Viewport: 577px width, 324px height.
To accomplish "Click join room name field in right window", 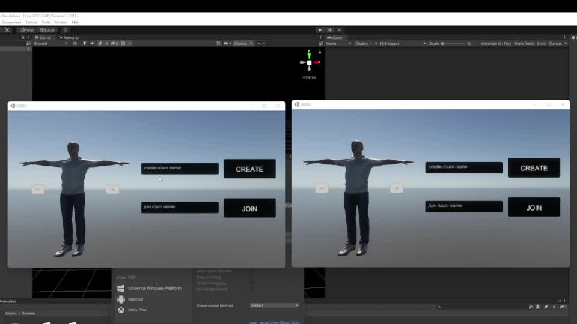I will pos(464,206).
